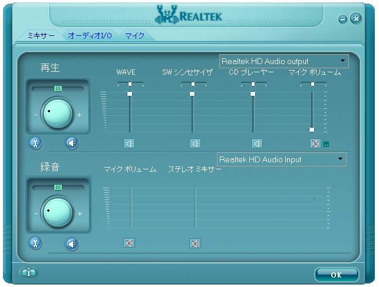Click playback マイク ボリューム balance handle

point(313,84)
